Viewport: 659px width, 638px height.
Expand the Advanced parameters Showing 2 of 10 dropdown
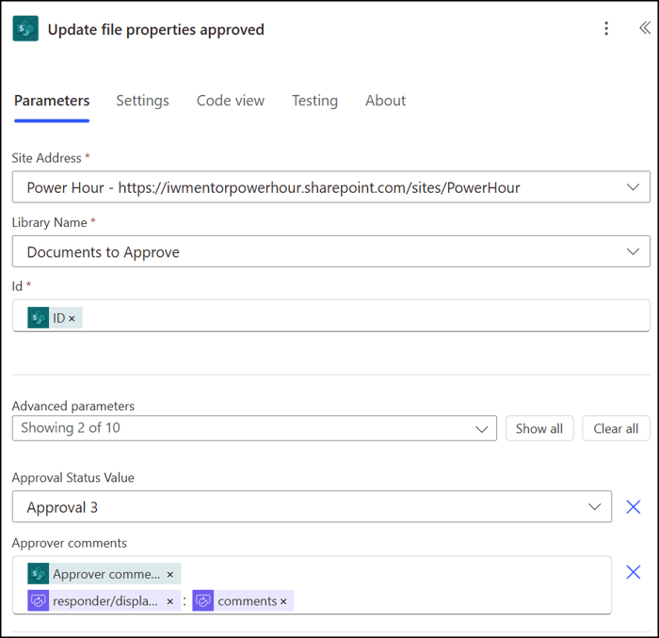tap(254, 428)
